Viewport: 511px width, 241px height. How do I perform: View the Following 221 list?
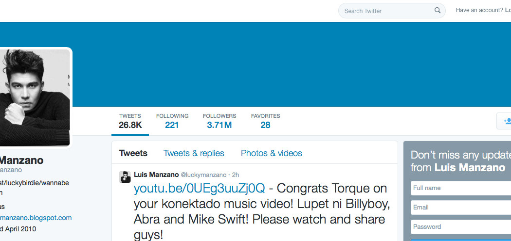(x=172, y=121)
